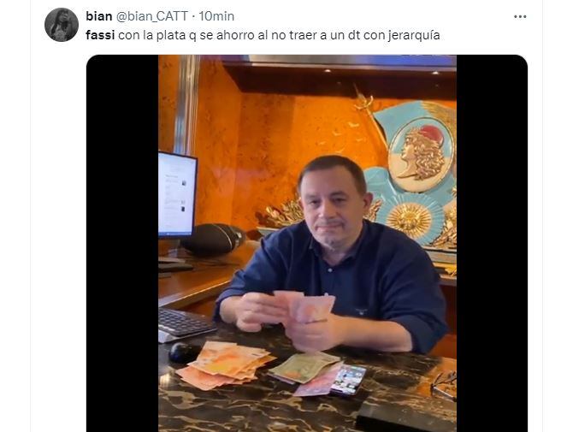Click the black computer mouse in the video
This screenshot has width=561, height=432.
[184, 352]
